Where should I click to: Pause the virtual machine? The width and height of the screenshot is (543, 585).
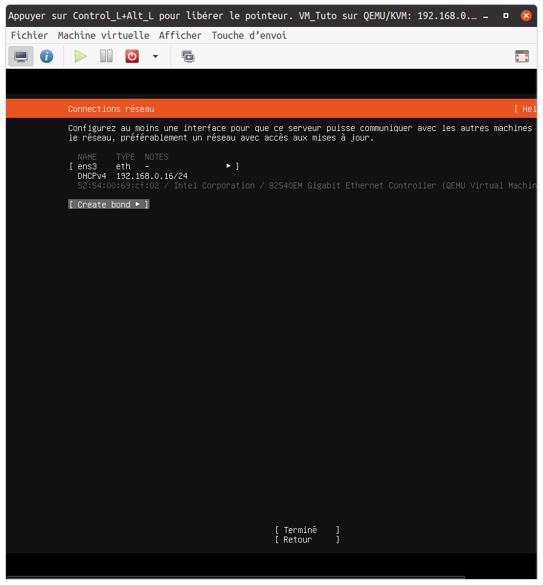click(106, 57)
